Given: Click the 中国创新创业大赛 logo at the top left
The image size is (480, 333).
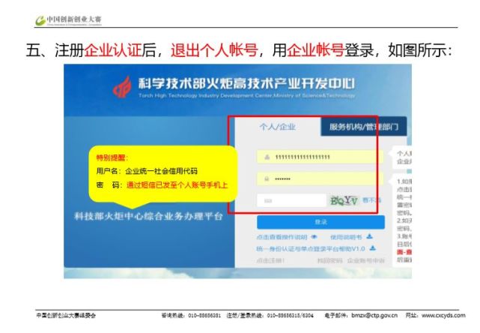Looking at the screenshot, I should click(68, 20).
